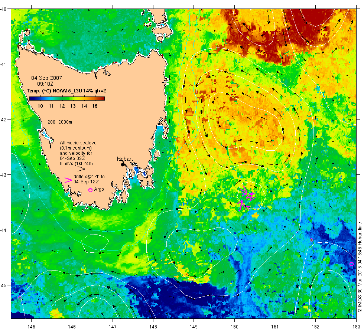Click the '09:10Z' time label
Viewport: 364px width, 334px height.
tap(45, 84)
